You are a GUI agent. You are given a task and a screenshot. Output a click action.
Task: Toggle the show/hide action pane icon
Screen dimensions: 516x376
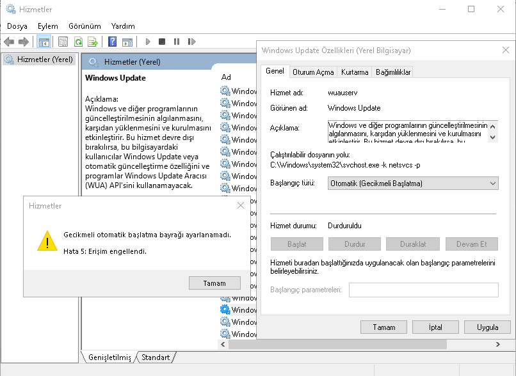(127, 42)
